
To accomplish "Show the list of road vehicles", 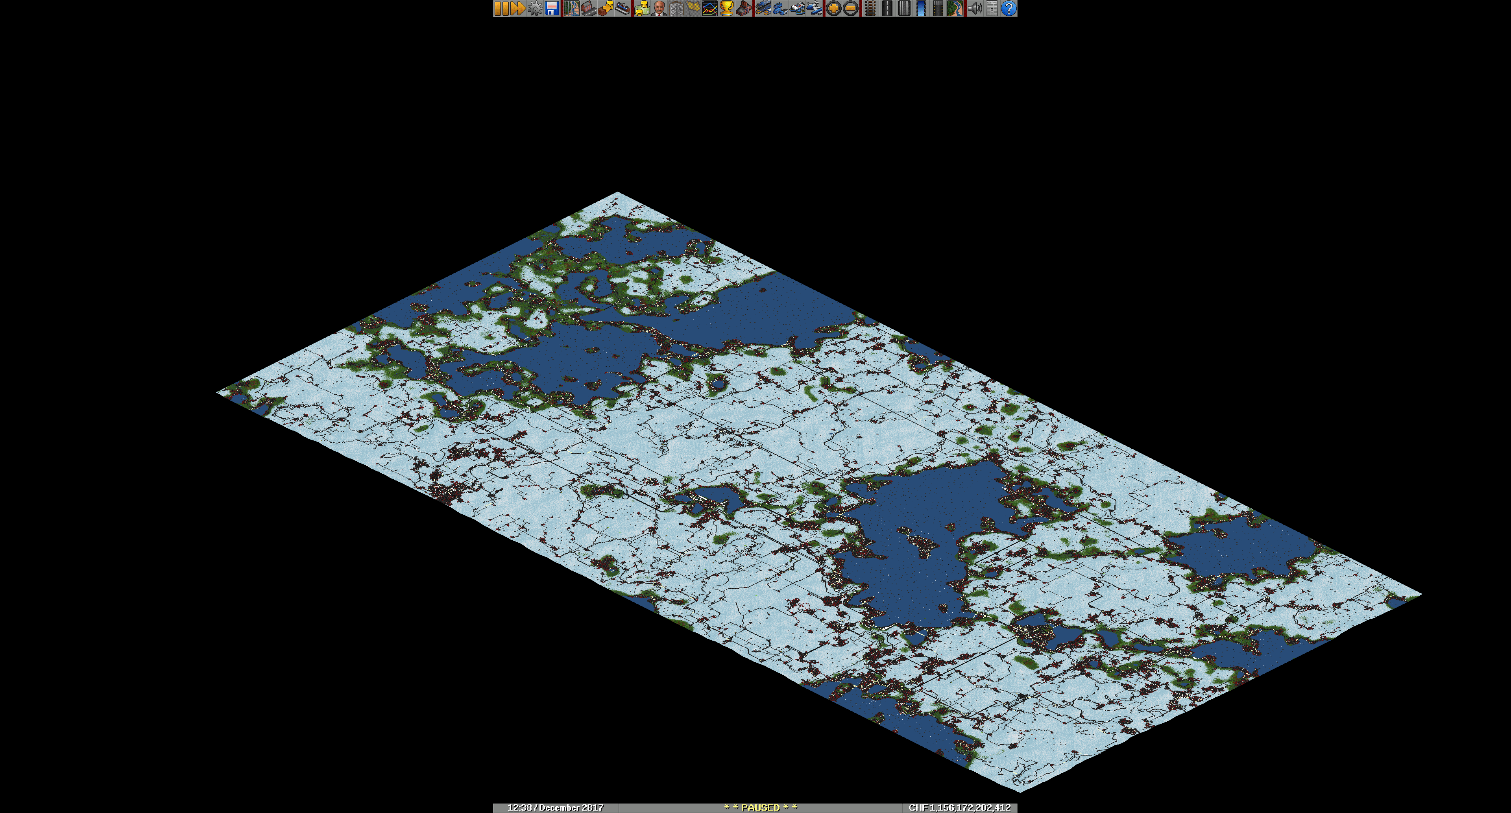I will [x=781, y=8].
